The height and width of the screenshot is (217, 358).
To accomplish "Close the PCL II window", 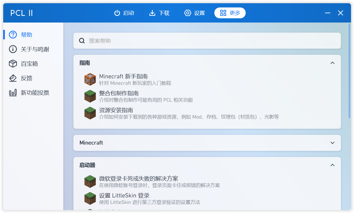I will pos(341,13).
